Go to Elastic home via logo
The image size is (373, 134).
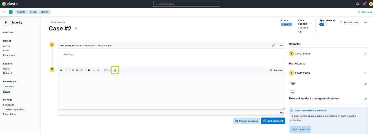pos(10,4)
